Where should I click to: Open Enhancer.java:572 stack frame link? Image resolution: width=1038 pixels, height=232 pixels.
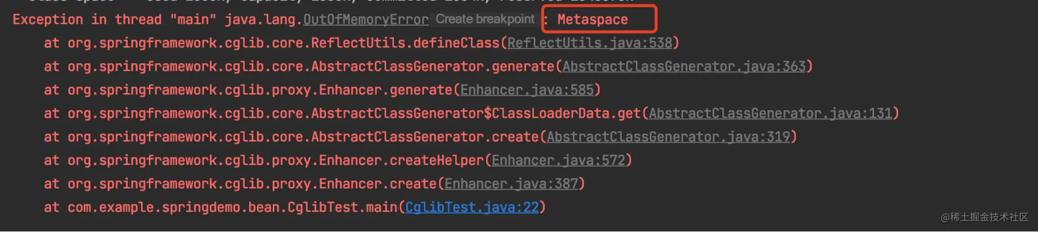click(558, 160)
